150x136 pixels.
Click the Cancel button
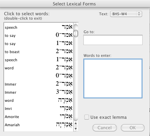coord(105,128)
